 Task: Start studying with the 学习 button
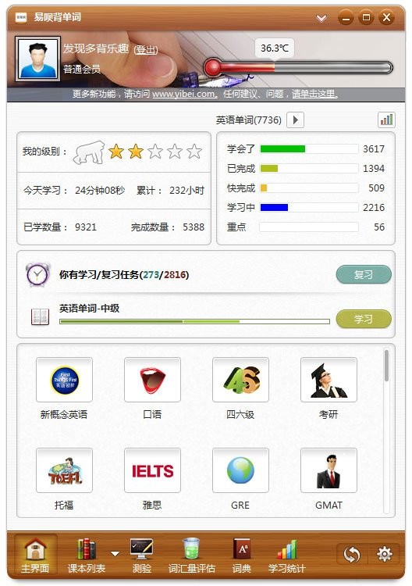coord(364,319)
